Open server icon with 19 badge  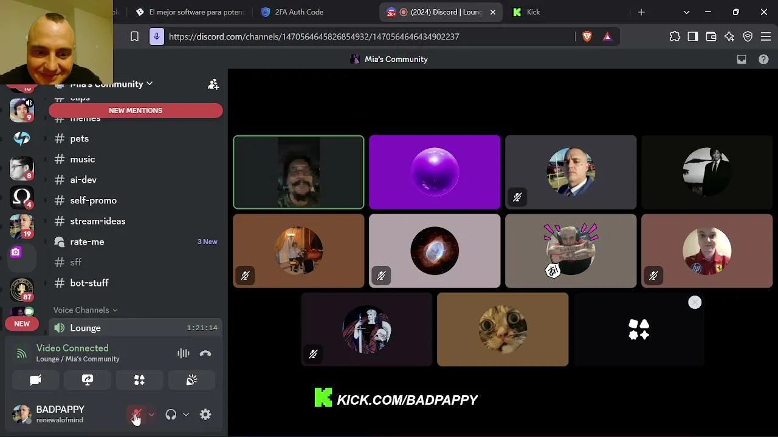pos(22,226)
